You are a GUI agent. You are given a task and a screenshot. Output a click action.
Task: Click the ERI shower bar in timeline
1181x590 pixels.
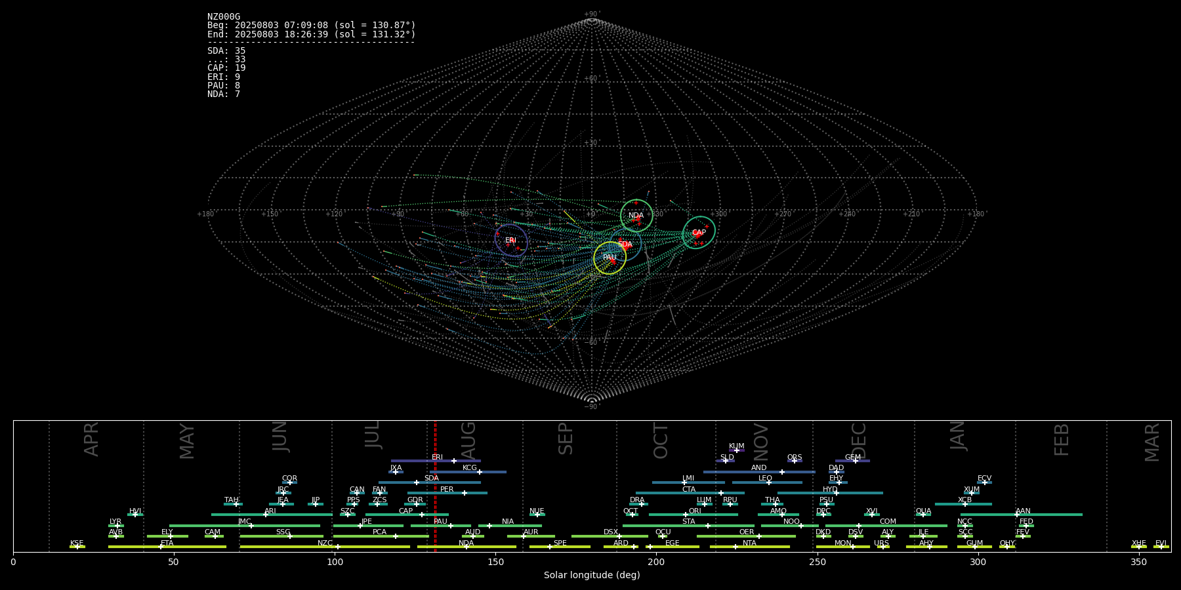(x=436, y=461)
